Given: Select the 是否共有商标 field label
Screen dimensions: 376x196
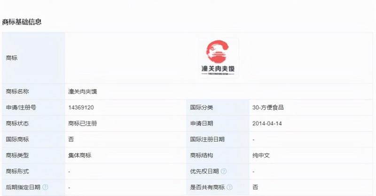Looking at the screenshot, I should [207, 187].
